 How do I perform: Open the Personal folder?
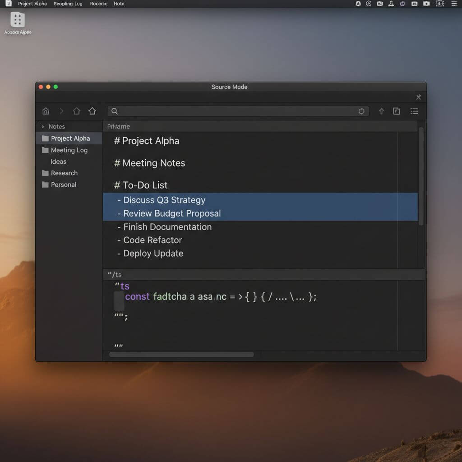point(69,185)
